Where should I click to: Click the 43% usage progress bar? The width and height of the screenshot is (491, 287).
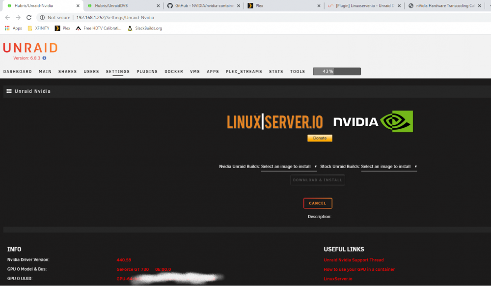337,71
